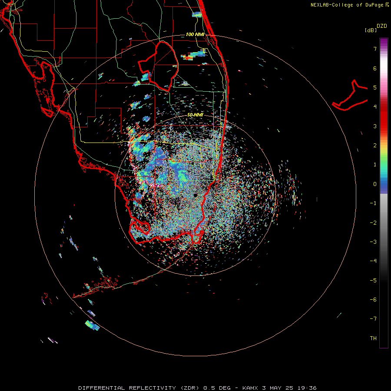Click the -4 dB value on the scale

tap(373, 261)
